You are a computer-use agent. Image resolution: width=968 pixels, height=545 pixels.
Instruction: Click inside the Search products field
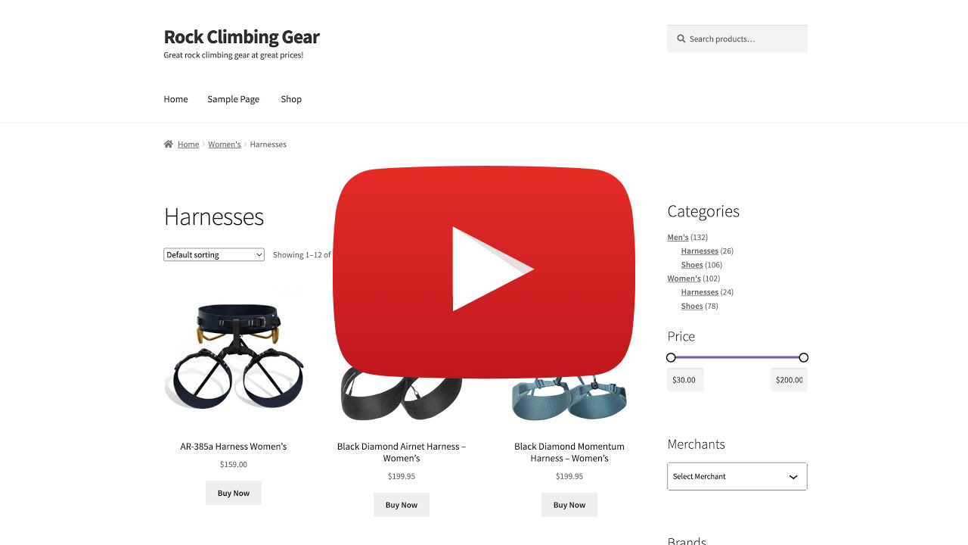click(x=737, y=39)
